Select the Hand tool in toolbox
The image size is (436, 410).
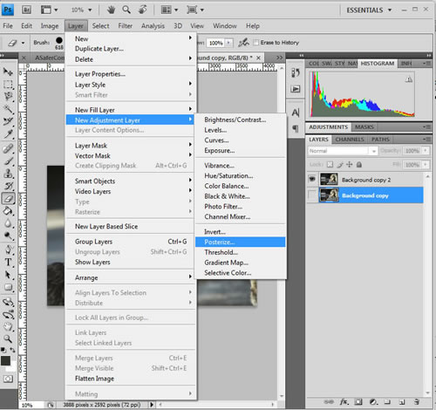click(8, 327)
